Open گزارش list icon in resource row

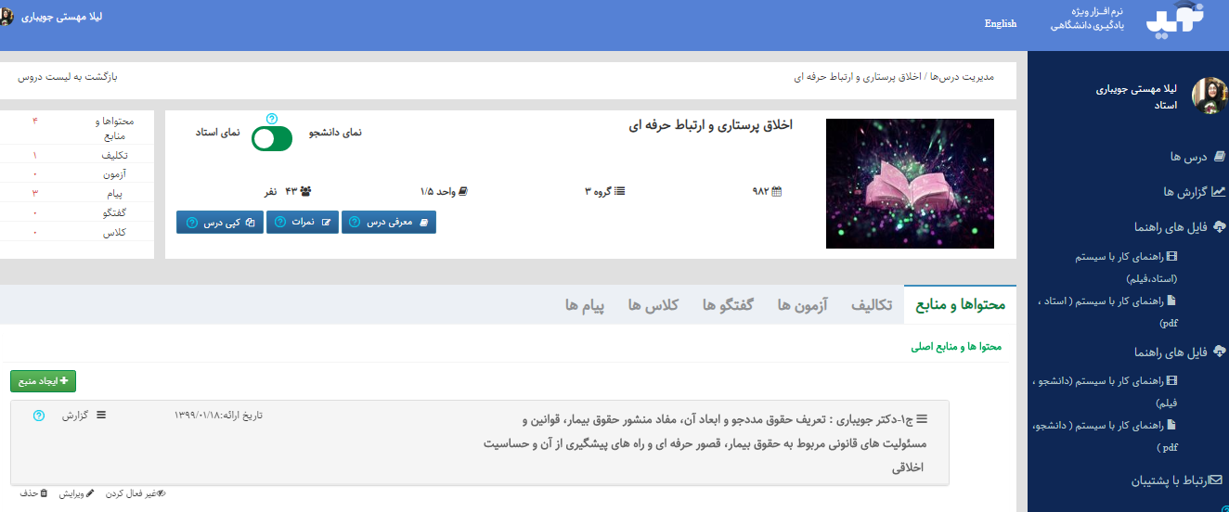101,416
